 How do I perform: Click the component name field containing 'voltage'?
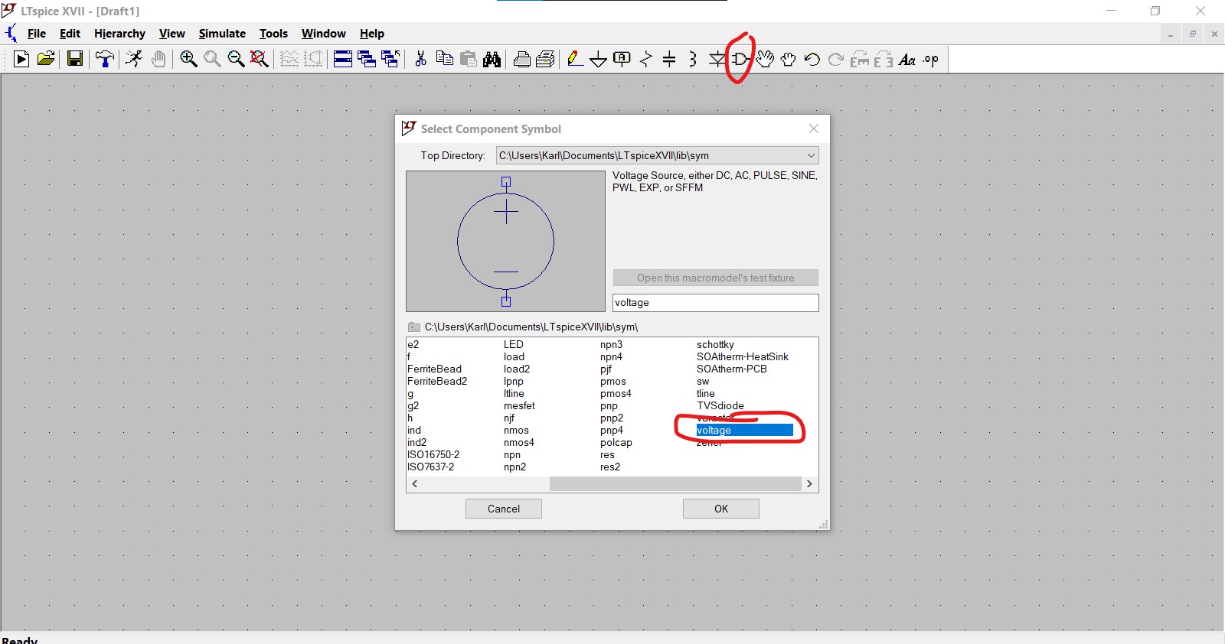(716, 303)
